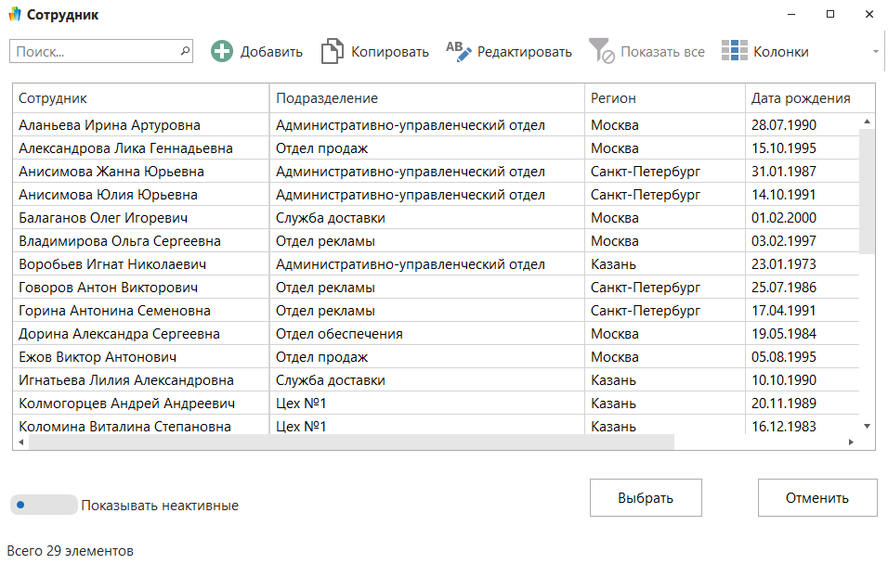
Task: Click the vertical scrollbar thumb
Action: click(867, 190)
